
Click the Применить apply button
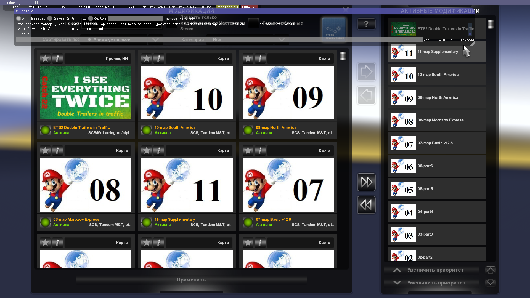tap(191, 280)
